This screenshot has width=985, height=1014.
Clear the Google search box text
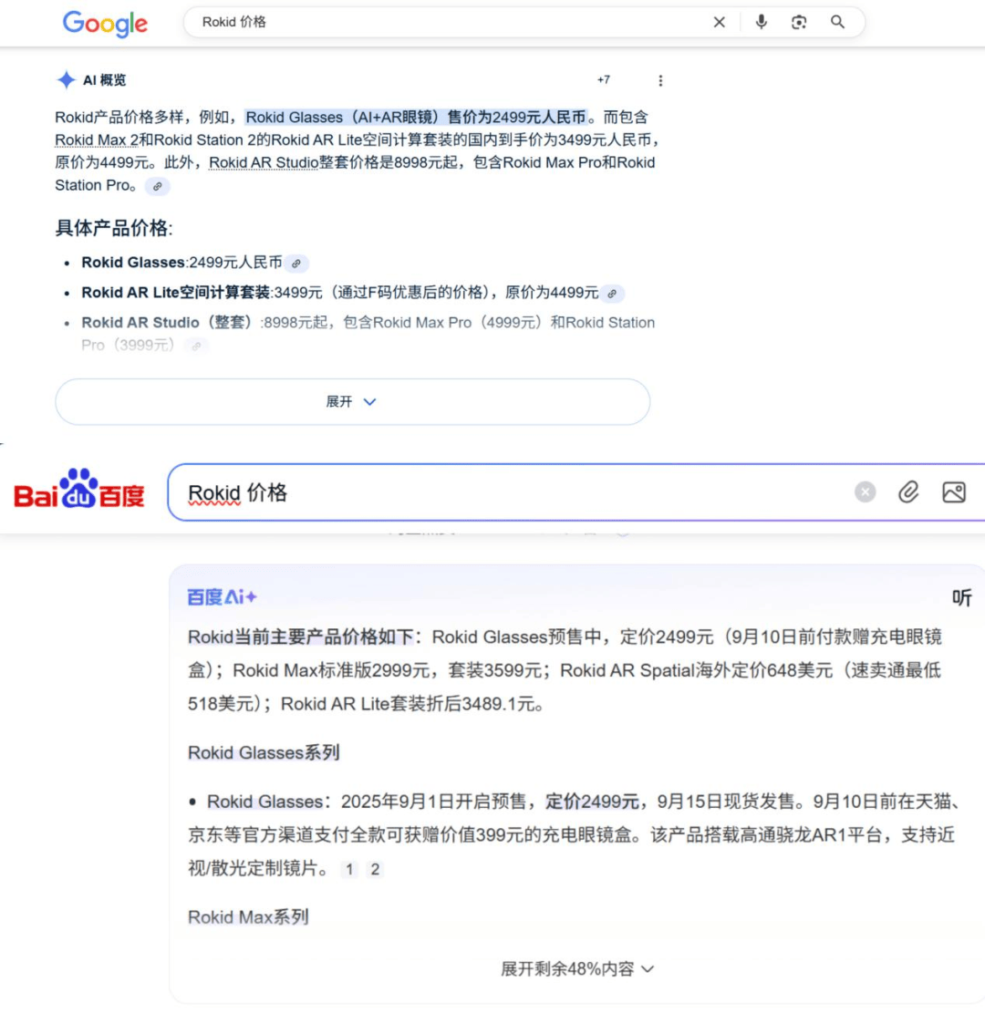(719, 23)
